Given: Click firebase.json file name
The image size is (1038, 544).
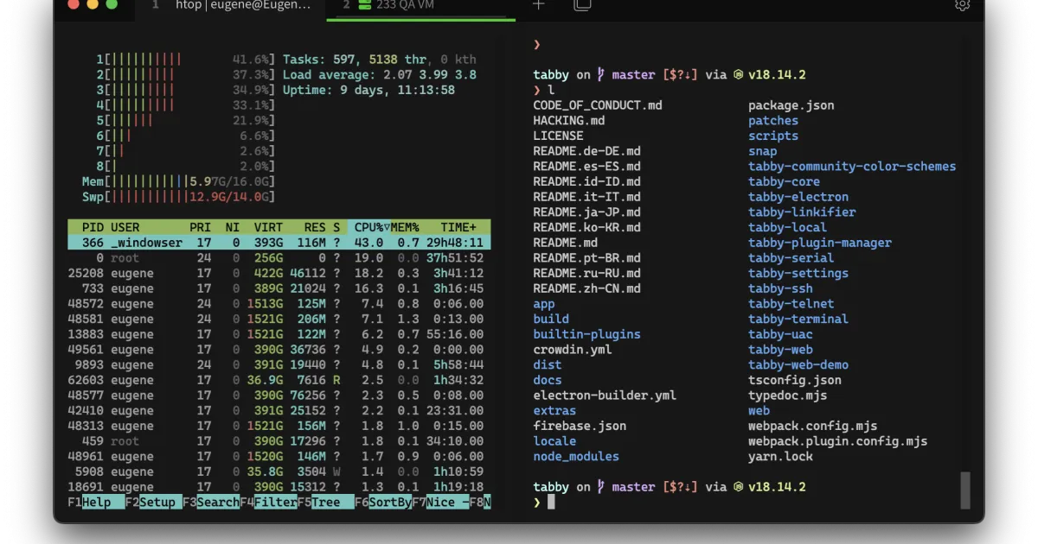Looking at the screenshot, I should tap(580, 426).
